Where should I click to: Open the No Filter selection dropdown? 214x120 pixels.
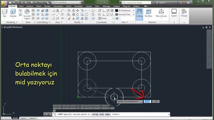click(x=148, y=13)
